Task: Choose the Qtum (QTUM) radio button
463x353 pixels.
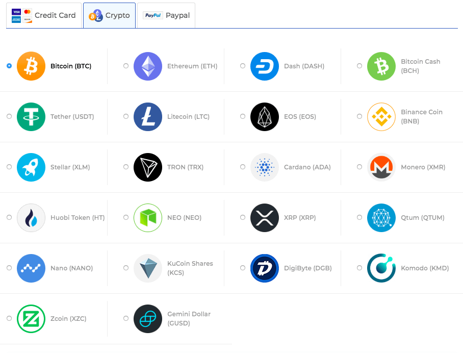Action: [x=359, y=217]
